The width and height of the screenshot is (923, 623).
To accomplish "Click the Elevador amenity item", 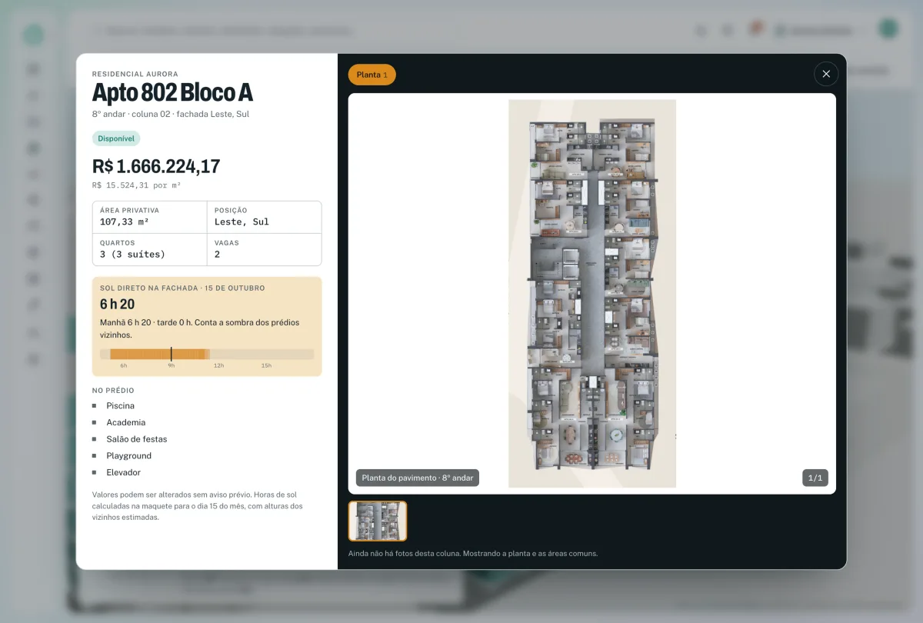I will tap(123, 472).
